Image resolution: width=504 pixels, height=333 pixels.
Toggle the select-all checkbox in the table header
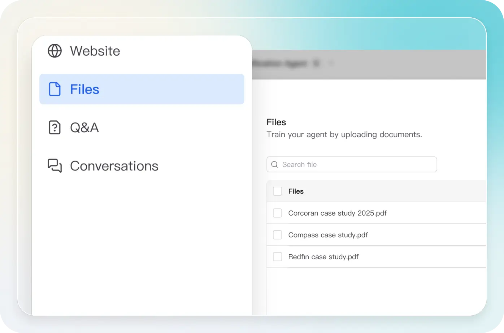click(277, 191)
